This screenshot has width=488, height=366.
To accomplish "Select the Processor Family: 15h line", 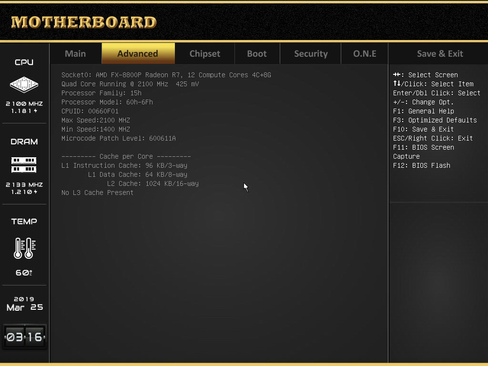I will [102, 93].
